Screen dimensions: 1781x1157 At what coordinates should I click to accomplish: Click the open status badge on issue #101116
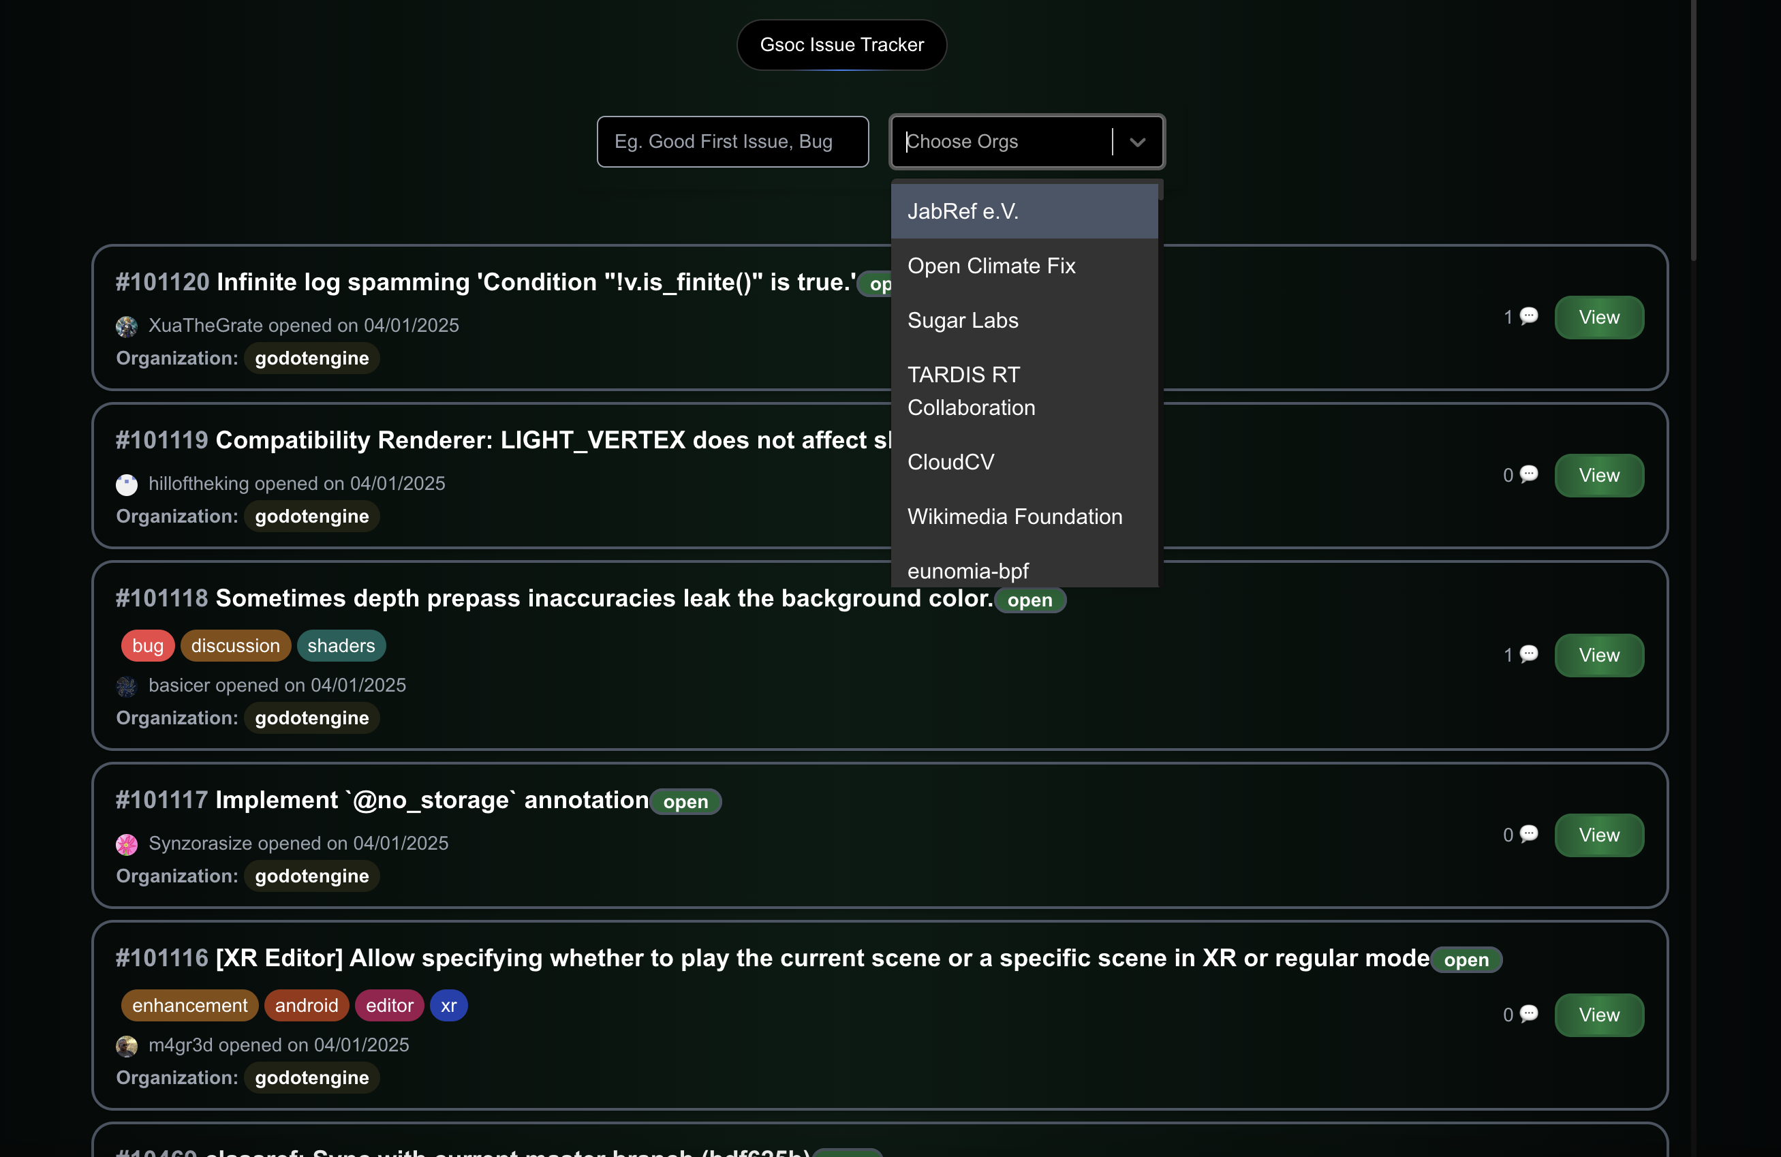click(x=1466, y=960)
